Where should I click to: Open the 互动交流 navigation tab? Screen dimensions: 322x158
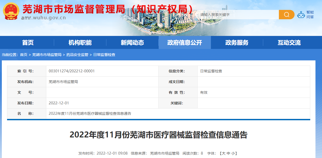pyautogui.click(x=289, y=43)
